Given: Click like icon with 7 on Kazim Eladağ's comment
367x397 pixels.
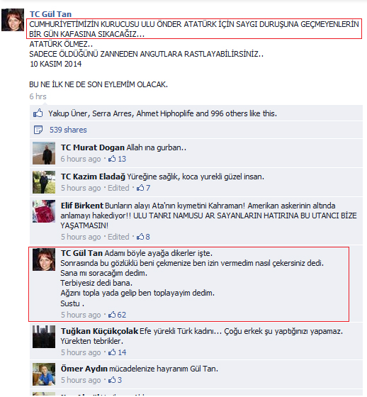Looking at the screenshot, I should [140, 188].
